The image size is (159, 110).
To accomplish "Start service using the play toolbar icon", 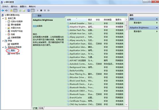I will [38, 10].
